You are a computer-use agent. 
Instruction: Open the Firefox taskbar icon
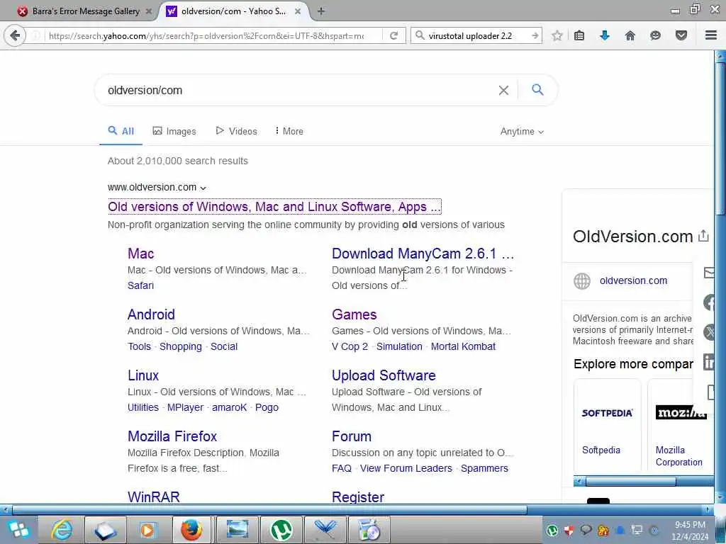[x=191, y=530]
